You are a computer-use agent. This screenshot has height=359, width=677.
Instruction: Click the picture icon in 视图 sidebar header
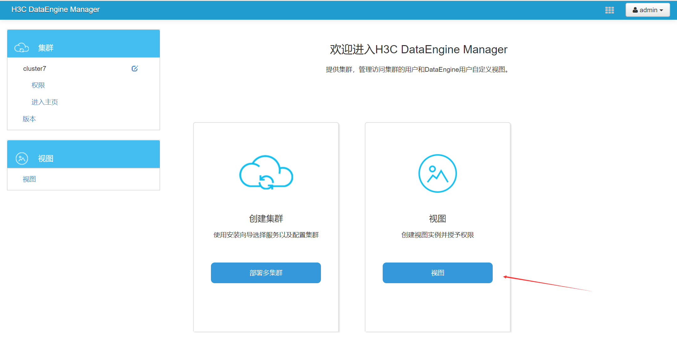click(22, 159)
